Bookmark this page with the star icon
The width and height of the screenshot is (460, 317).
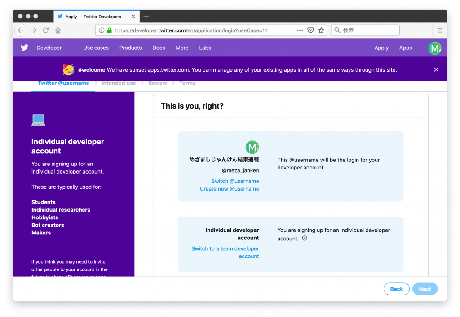(x=321, y=30)
